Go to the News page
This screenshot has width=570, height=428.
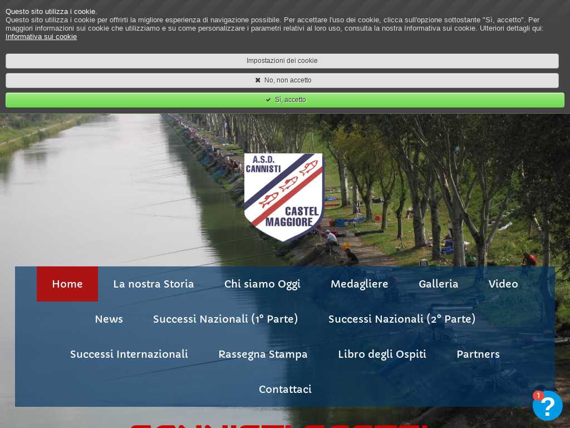click(109, 319)
